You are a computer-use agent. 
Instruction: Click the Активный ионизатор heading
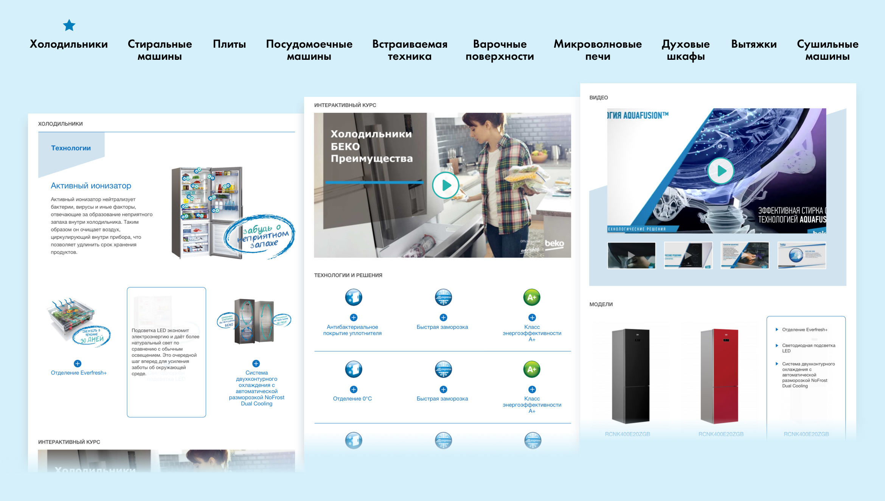[91, 186]
